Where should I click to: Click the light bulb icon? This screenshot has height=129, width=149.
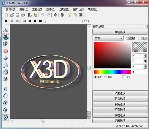point(70,15)
